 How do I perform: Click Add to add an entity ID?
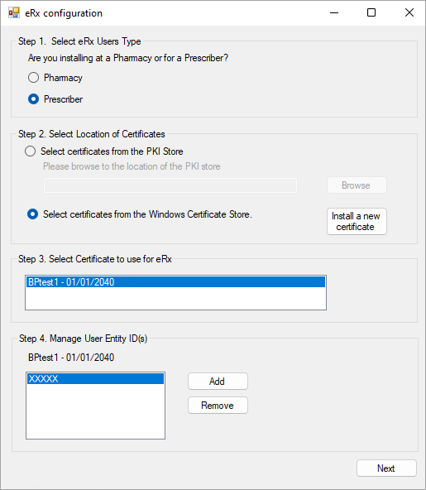pos(218,382)
